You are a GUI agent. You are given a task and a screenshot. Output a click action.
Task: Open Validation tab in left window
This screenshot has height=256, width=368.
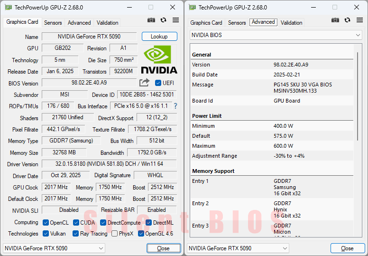tap(108, 23)
